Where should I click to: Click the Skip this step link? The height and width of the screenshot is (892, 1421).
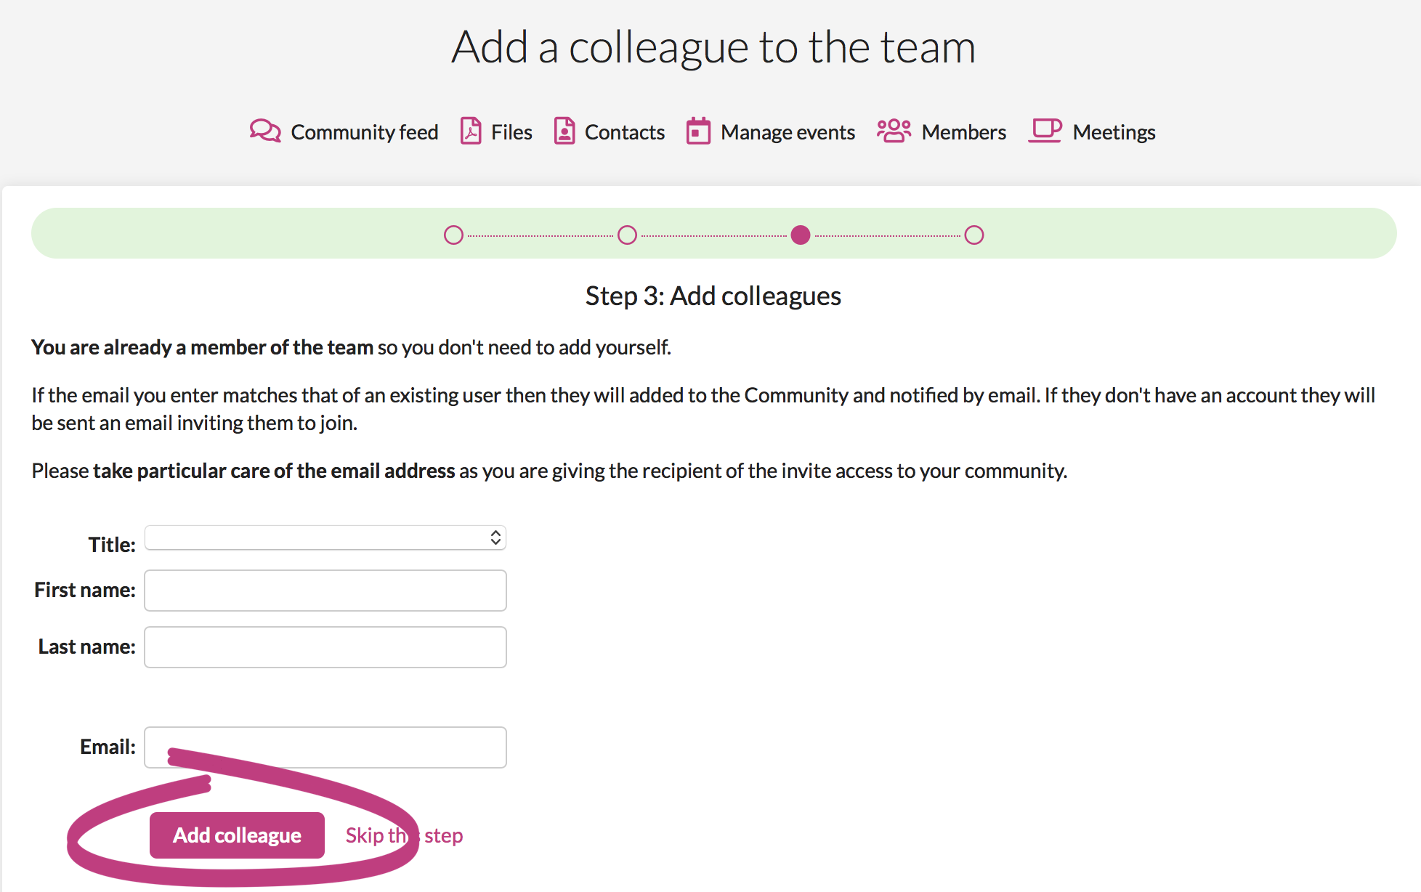[404, 835]
